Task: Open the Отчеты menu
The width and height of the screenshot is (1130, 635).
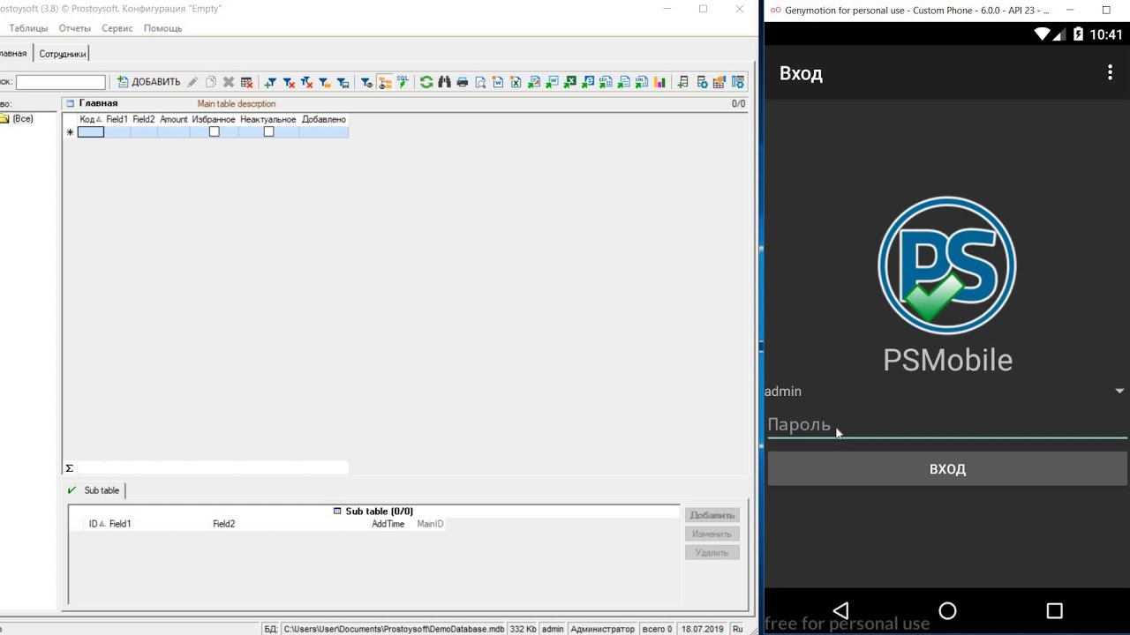Action: 75,28
